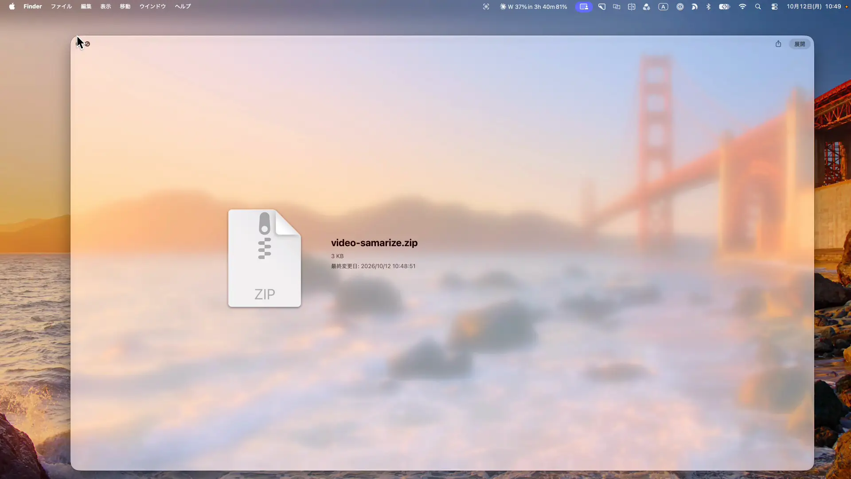Open the ファイル menu
851x479 pixels.
(61, 7)
